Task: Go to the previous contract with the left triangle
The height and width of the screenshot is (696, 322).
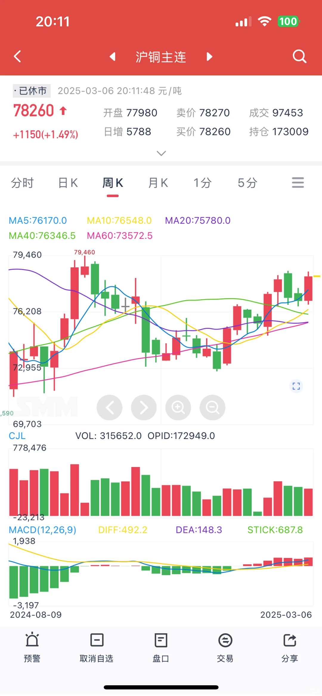Action: pyautogui.click(x=112, y=57)
